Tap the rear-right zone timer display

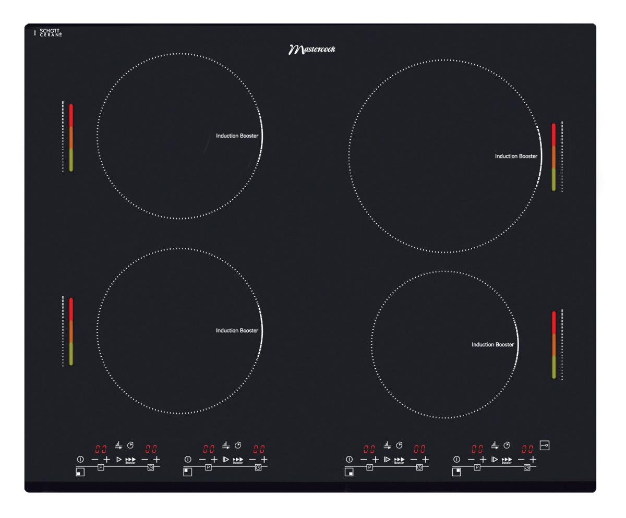(528, 449)
